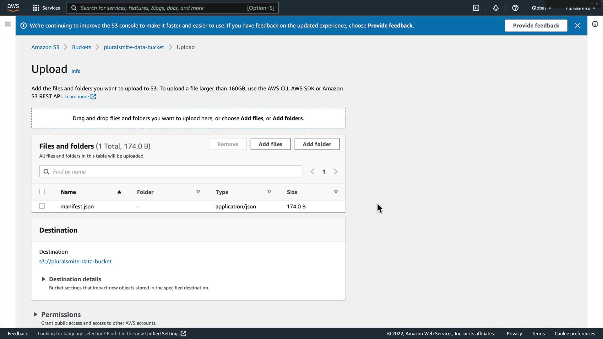Open the left hamburger navigation menu
Viewport: 603px width, 339px height.
coord(8,24)
